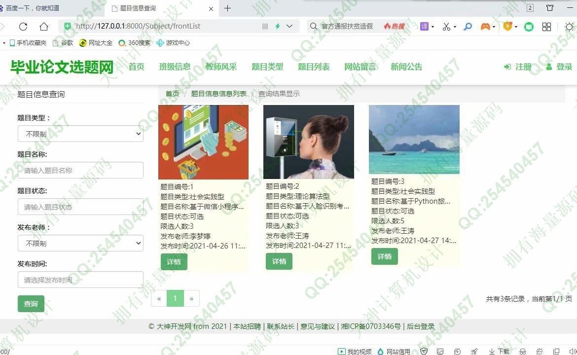Open the 360搜索 bookmark
The height and width of the screenshot is (355, 577).
point(134,43)
